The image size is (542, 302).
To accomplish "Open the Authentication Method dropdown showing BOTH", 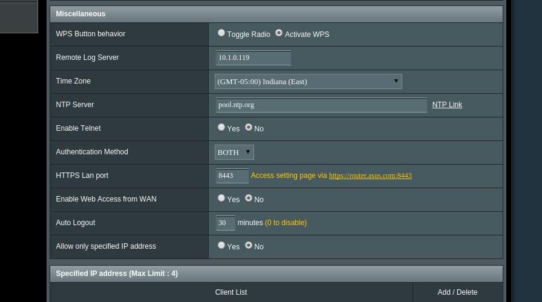I will point(234,153).
